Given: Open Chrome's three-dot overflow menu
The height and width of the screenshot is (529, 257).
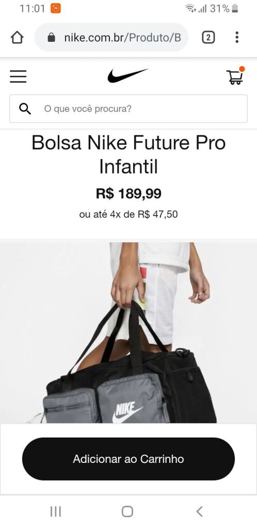Looking at the screenshot, I should click(x=237, y=38).
